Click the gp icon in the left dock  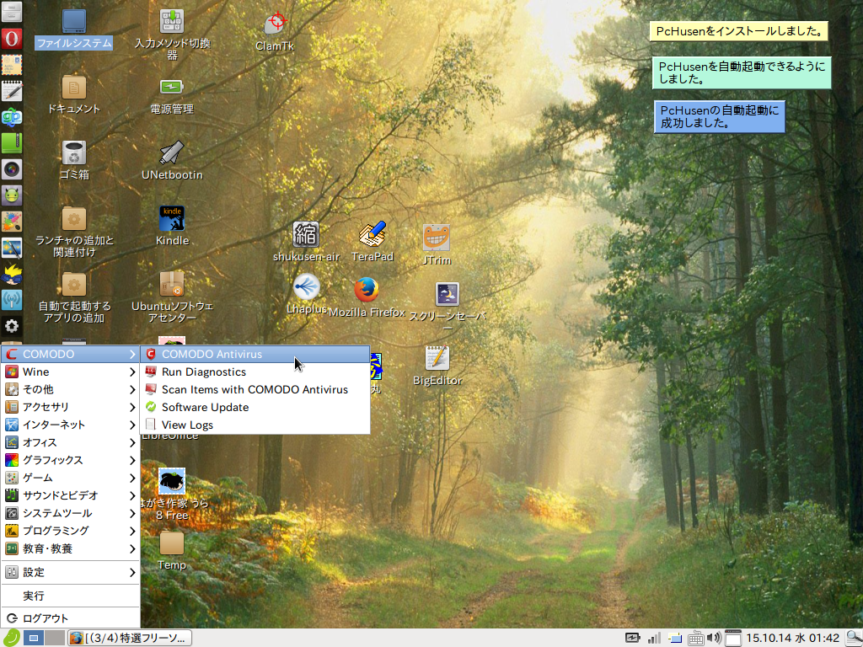(12, 117)
